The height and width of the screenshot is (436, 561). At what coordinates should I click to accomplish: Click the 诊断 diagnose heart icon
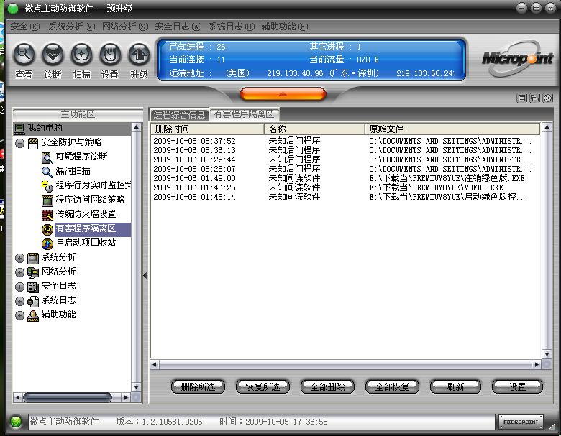pyautogui.click(x=53, y=55)
